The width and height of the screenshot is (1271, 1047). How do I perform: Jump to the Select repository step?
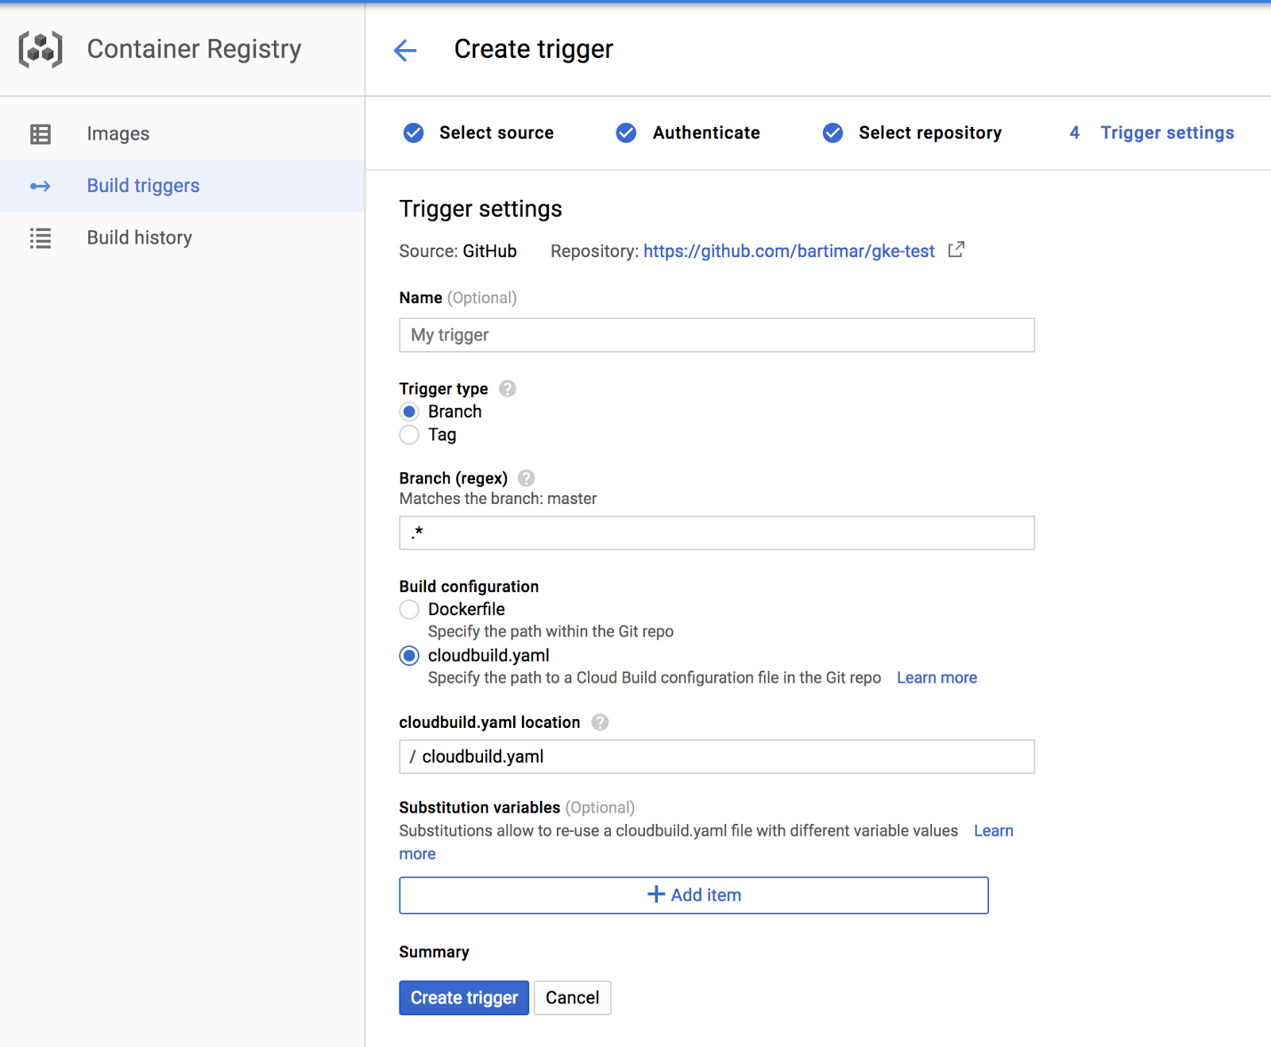click(929, 133)
